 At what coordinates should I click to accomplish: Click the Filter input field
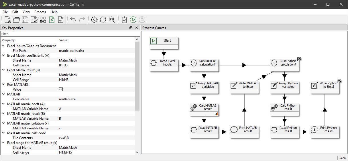pos(70,34)
